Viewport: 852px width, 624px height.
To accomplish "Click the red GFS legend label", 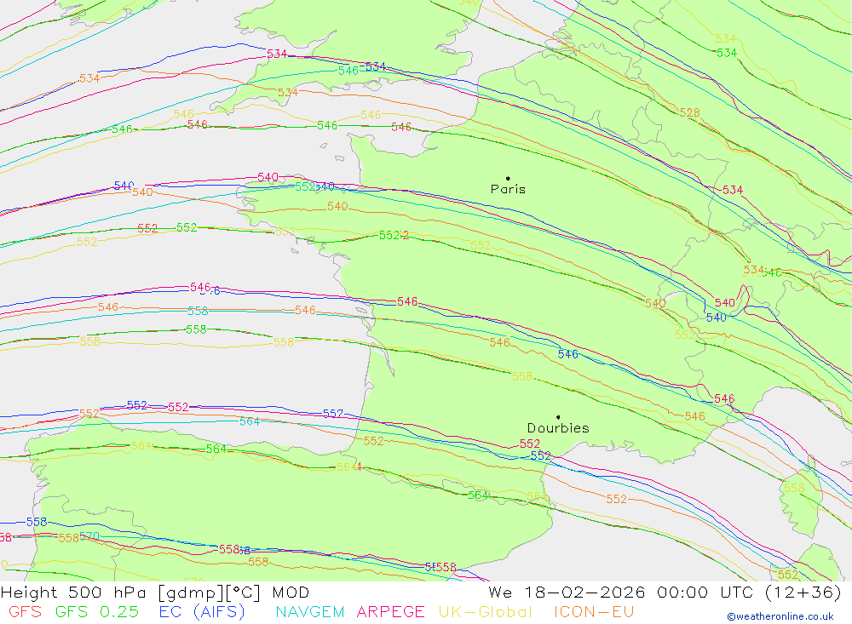I will pyautogui.click(x=25, y=612).
